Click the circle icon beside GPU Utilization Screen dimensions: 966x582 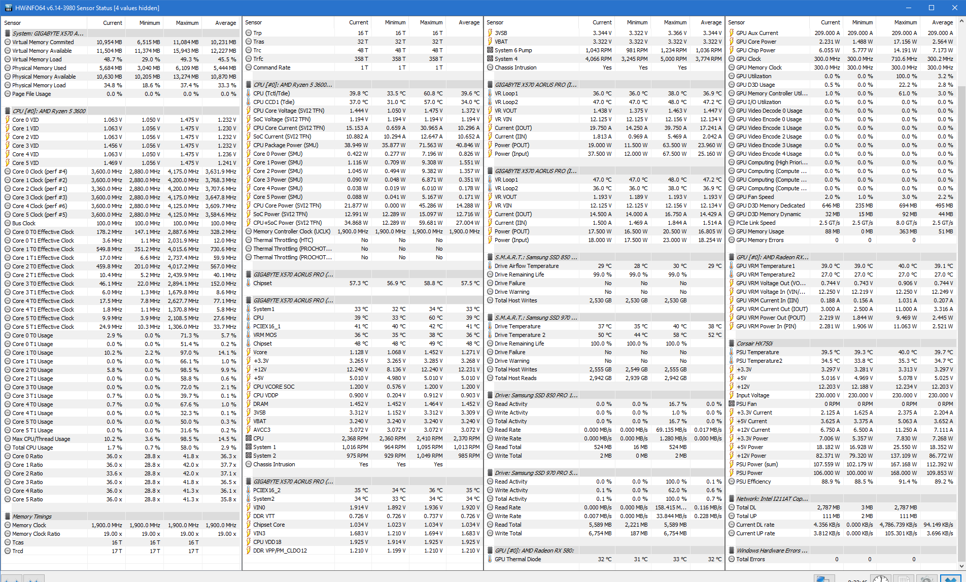(732, 76)
